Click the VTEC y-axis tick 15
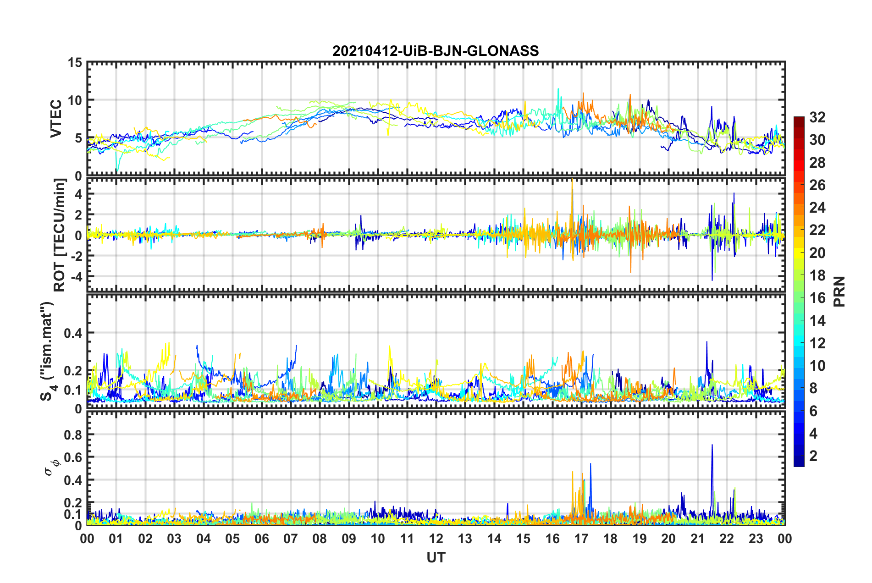Viewport: 872px width, 583px height. click(75, 62)
